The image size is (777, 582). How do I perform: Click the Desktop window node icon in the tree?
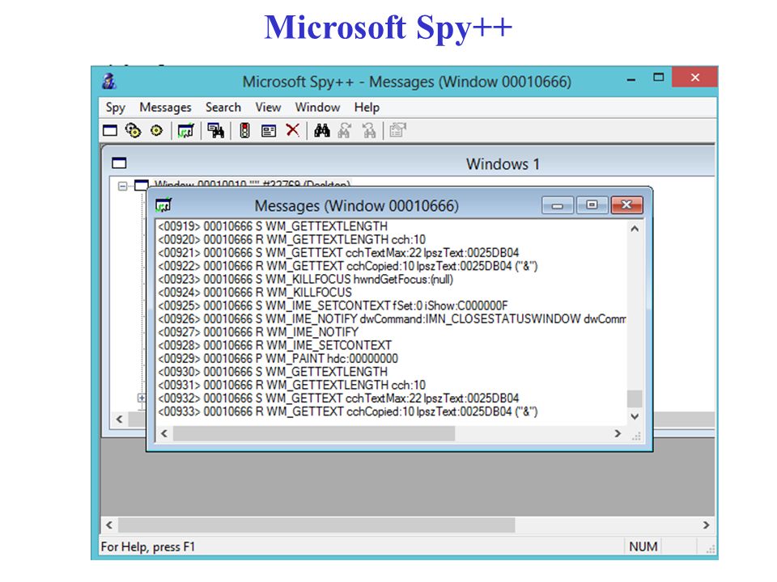click(142, 185)
